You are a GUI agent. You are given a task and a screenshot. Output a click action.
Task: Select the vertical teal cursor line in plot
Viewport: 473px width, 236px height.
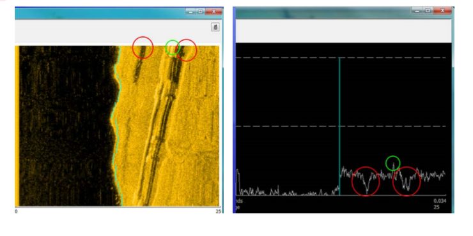click(x=339, y=126)
